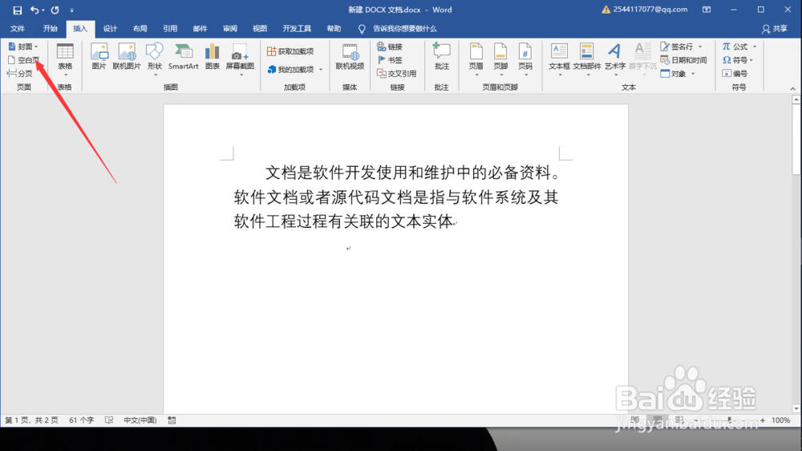Collapse the ribbon with the arrow
This screenshot has width=802, height=451.
[x=793, y=88]
